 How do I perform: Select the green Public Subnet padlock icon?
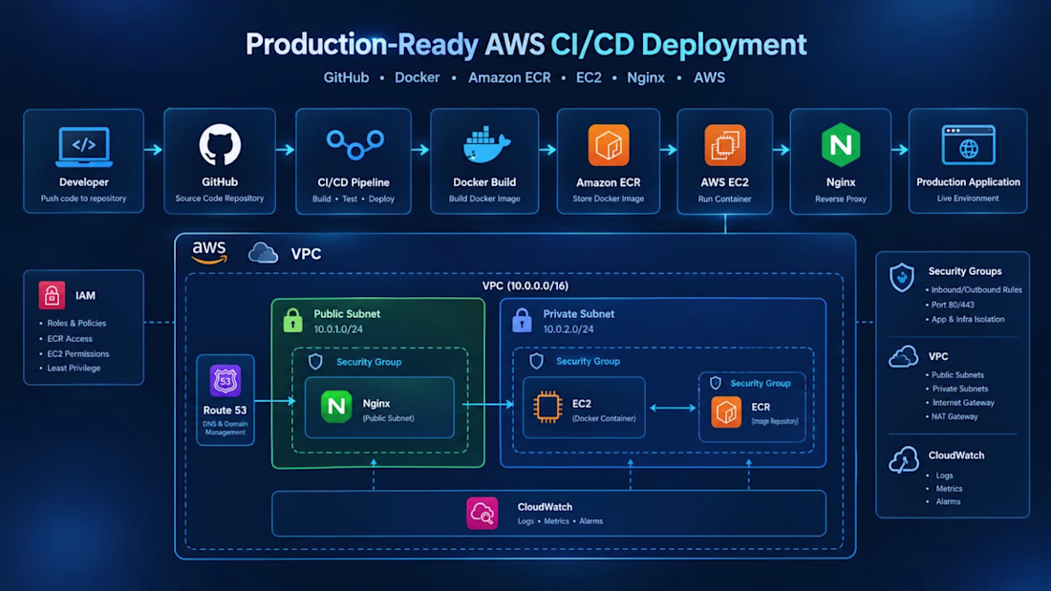(293, 320)
